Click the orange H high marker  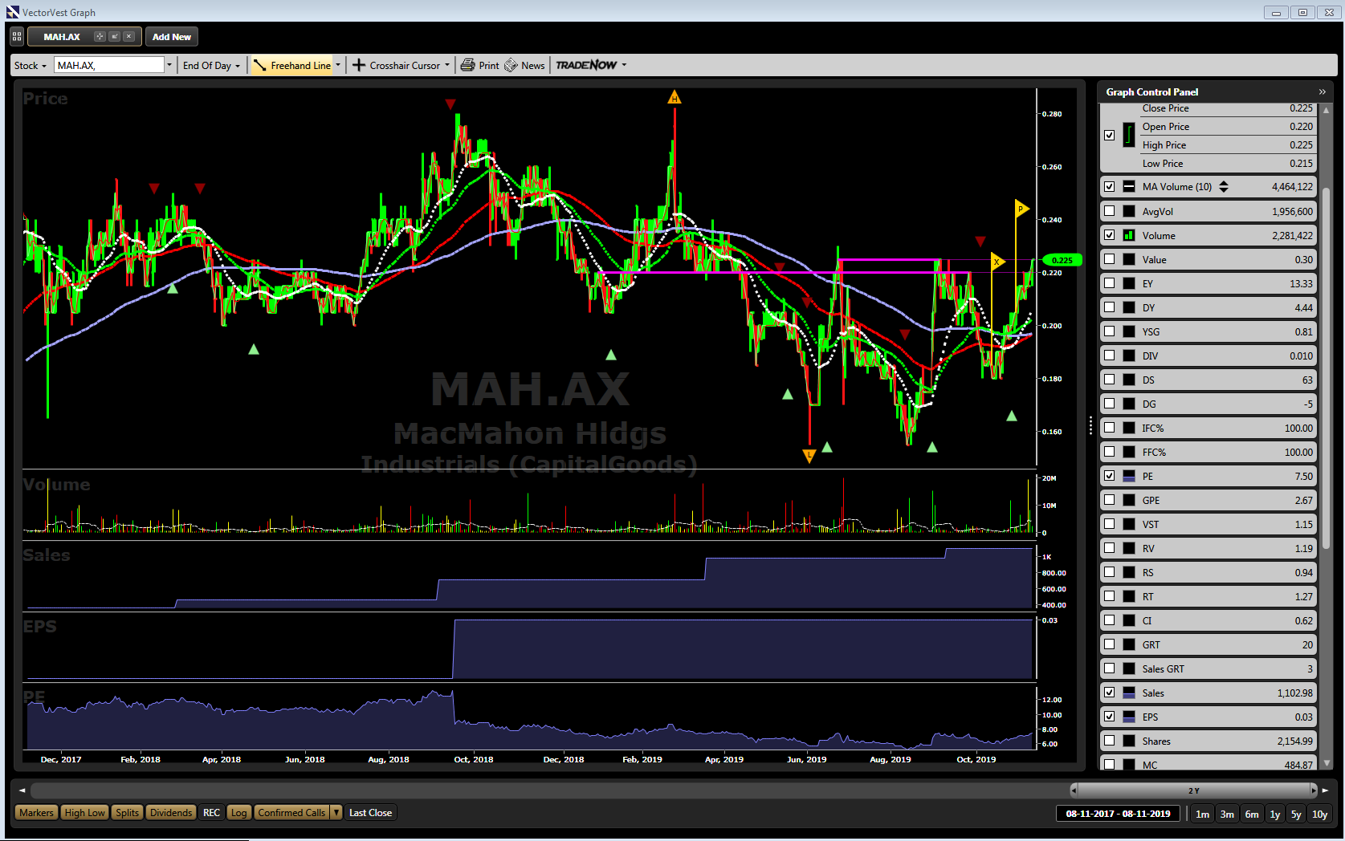[675, 97]
